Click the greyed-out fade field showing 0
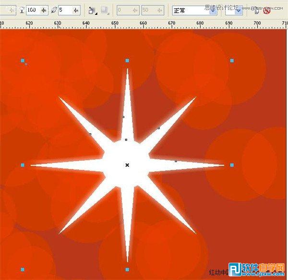This screenshot has height=280, width=288. tap(128, 10)
